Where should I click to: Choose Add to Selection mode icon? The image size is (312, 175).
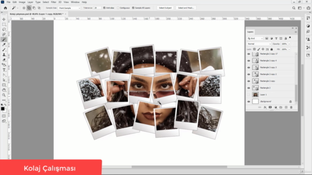coord(29,8)
